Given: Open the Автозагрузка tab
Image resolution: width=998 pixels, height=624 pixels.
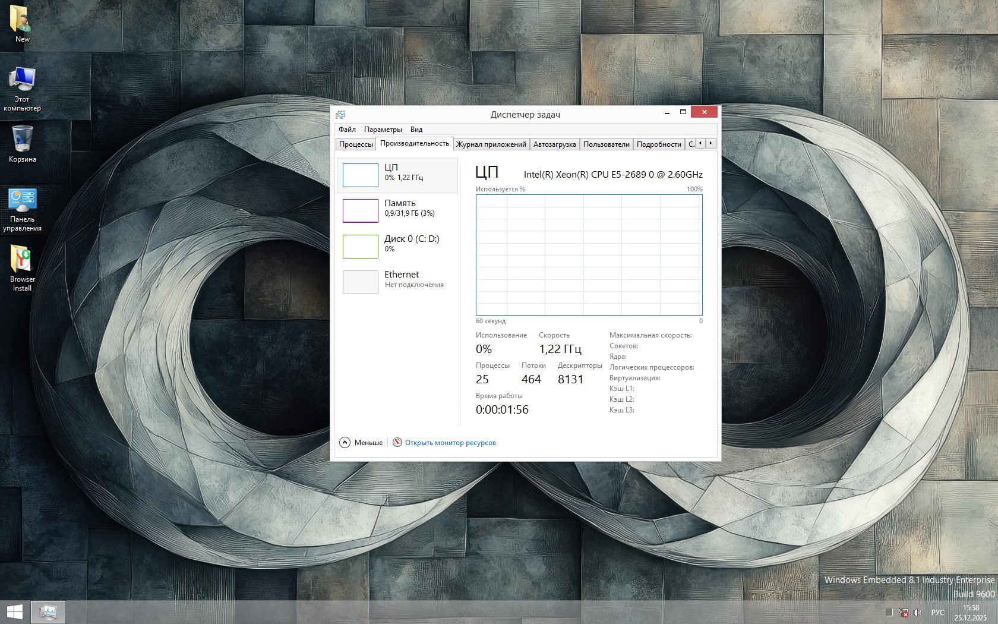Looking at the screenshot, I should click(554, 144).
